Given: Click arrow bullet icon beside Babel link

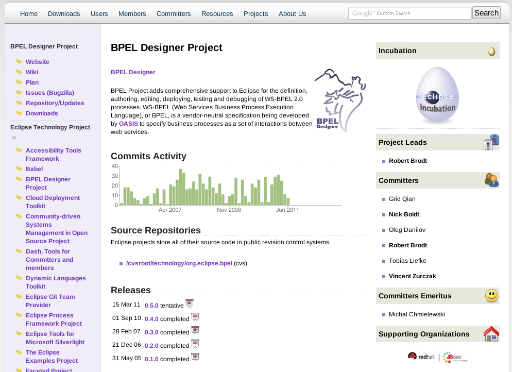Looking at the screenshot, I should click(19, 168).
